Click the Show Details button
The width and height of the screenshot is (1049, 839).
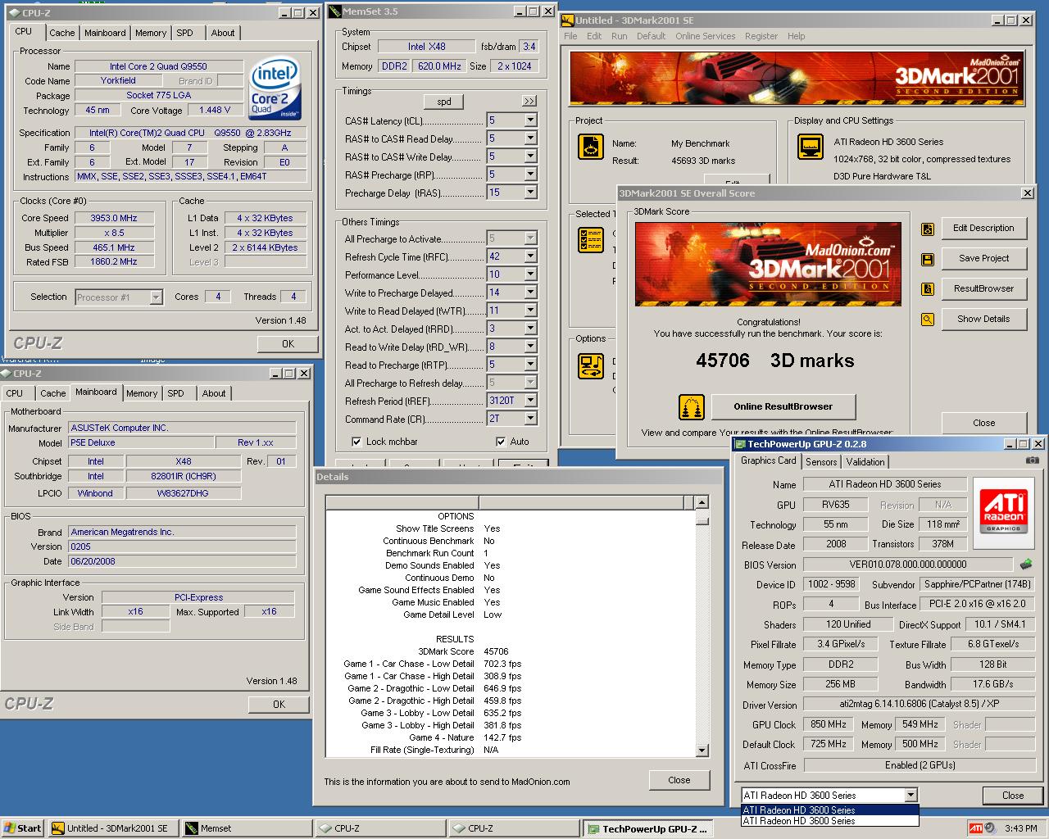984,319
